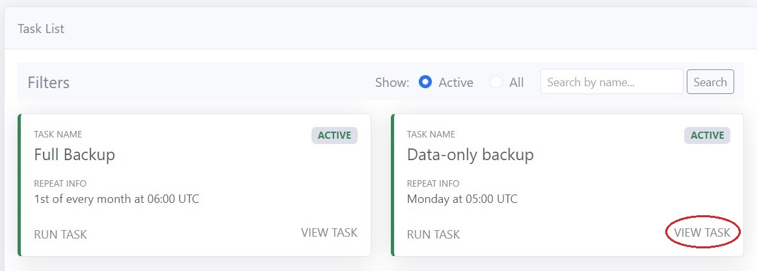
Task: Click the Full Backup task title
Action: pyautogui.click(x=74, y=155)
